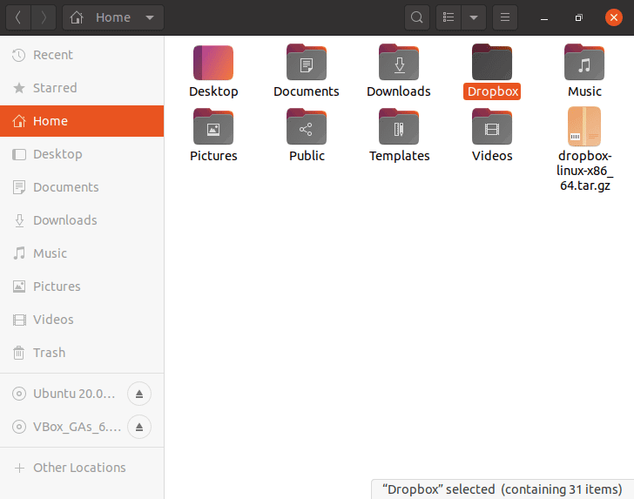Click the Home label in the path bar

[x=113, y=17]
